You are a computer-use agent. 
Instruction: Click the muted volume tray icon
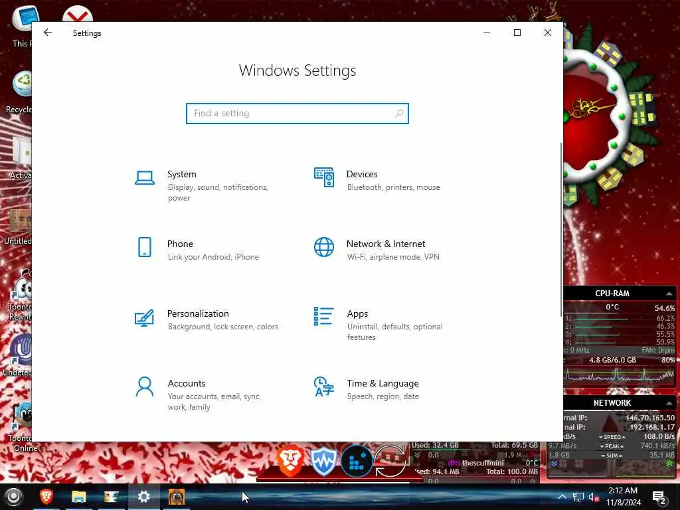(594, 497)
